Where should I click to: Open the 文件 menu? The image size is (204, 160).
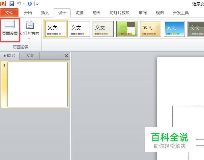pos(9,13)
